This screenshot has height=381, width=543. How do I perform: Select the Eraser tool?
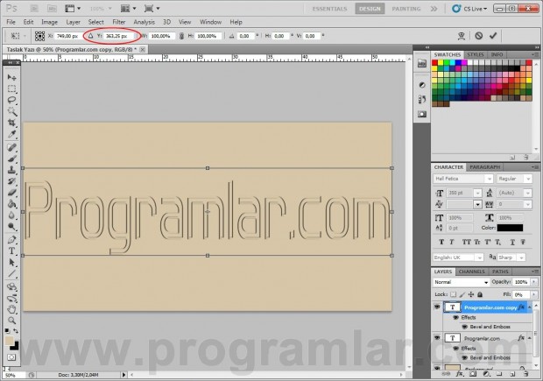(11, 193)
